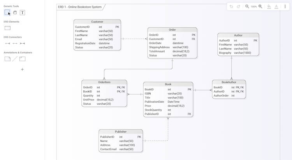Select the one-to-one connector tool
292x160 pixels.
[x=15, y=43]
